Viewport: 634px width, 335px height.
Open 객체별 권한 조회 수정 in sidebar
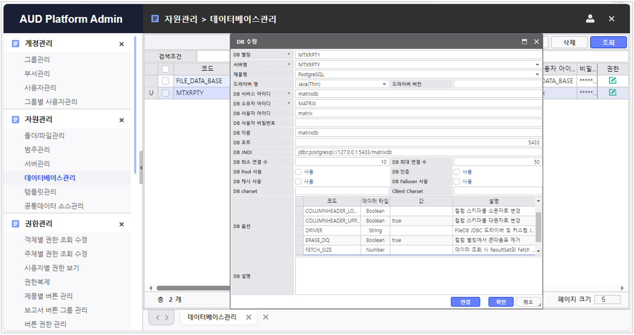point(56,240)
